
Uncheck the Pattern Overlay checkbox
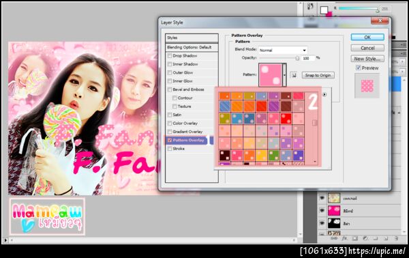[170, 140]
